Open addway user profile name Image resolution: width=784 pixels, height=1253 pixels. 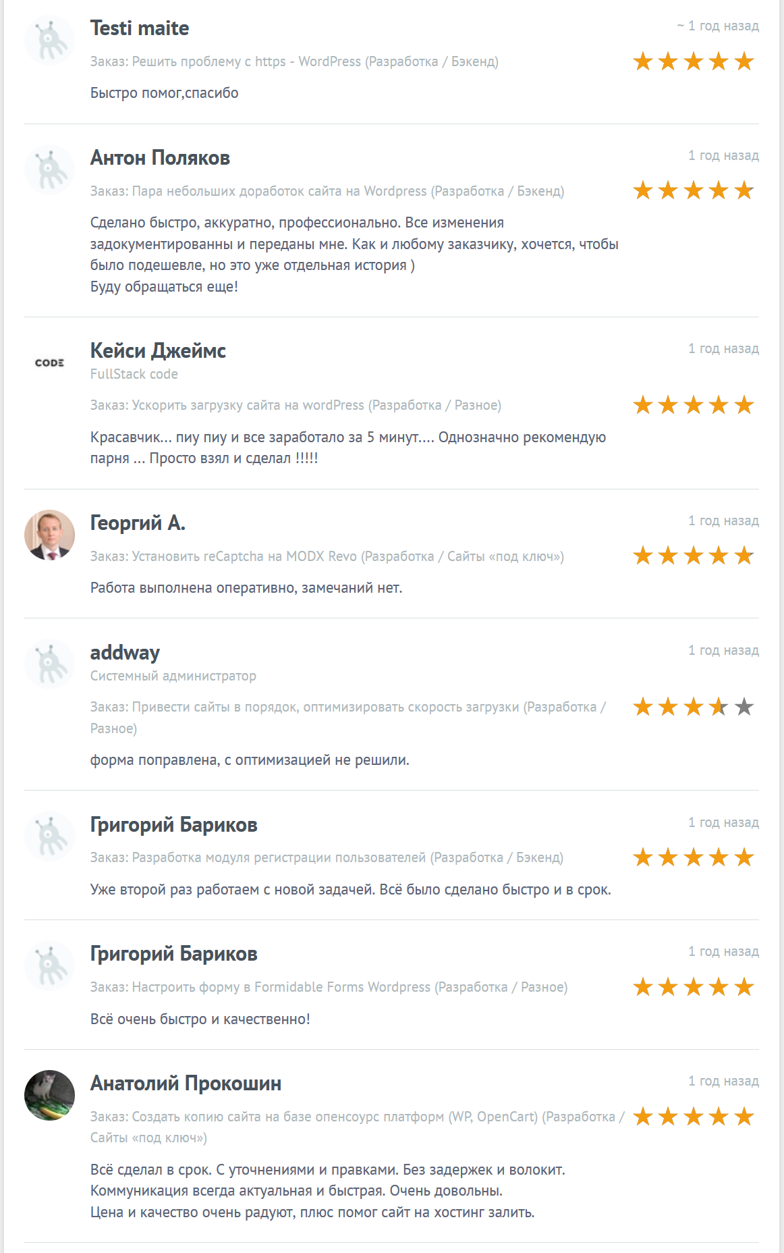point(125,653)
